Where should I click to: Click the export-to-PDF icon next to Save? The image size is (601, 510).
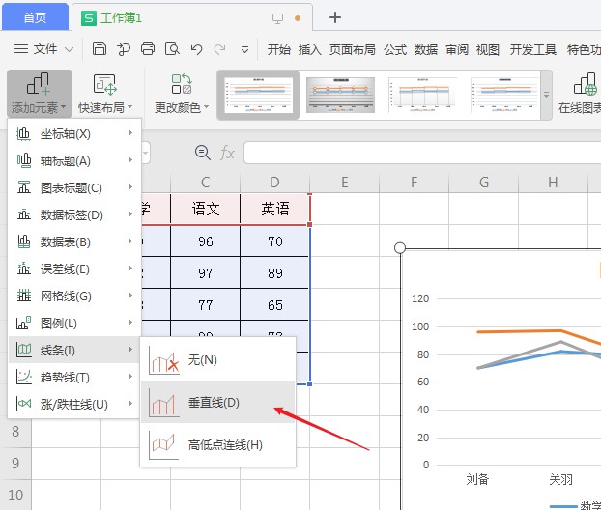click(124, 49)
